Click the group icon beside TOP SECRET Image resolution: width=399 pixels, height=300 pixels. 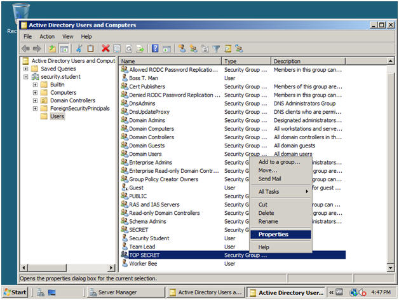(125, 254)
